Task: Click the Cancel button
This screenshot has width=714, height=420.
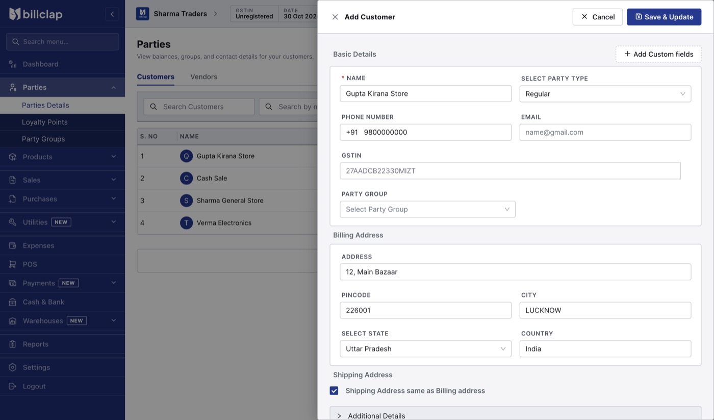Action: (x=597, y=17)
